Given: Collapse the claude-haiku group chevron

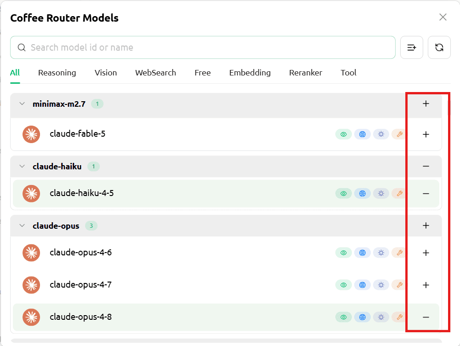Looking at the screenshot, I should (x=22, y=167).
